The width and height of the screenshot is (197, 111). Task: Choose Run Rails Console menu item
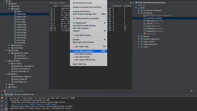(x=88, y=54)
